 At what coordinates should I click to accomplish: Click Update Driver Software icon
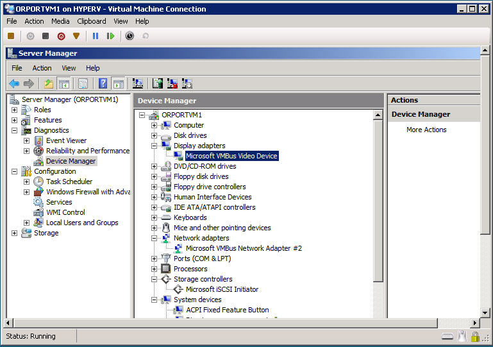click(158, 83)
